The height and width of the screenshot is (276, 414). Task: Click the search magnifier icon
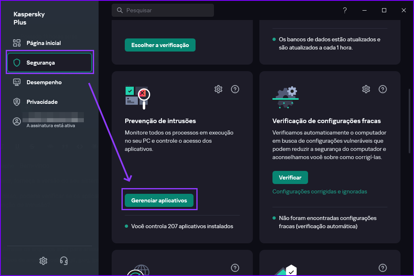point(119,10)
